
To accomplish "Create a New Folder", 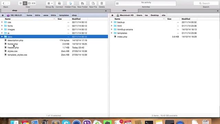I will point(82,3).
